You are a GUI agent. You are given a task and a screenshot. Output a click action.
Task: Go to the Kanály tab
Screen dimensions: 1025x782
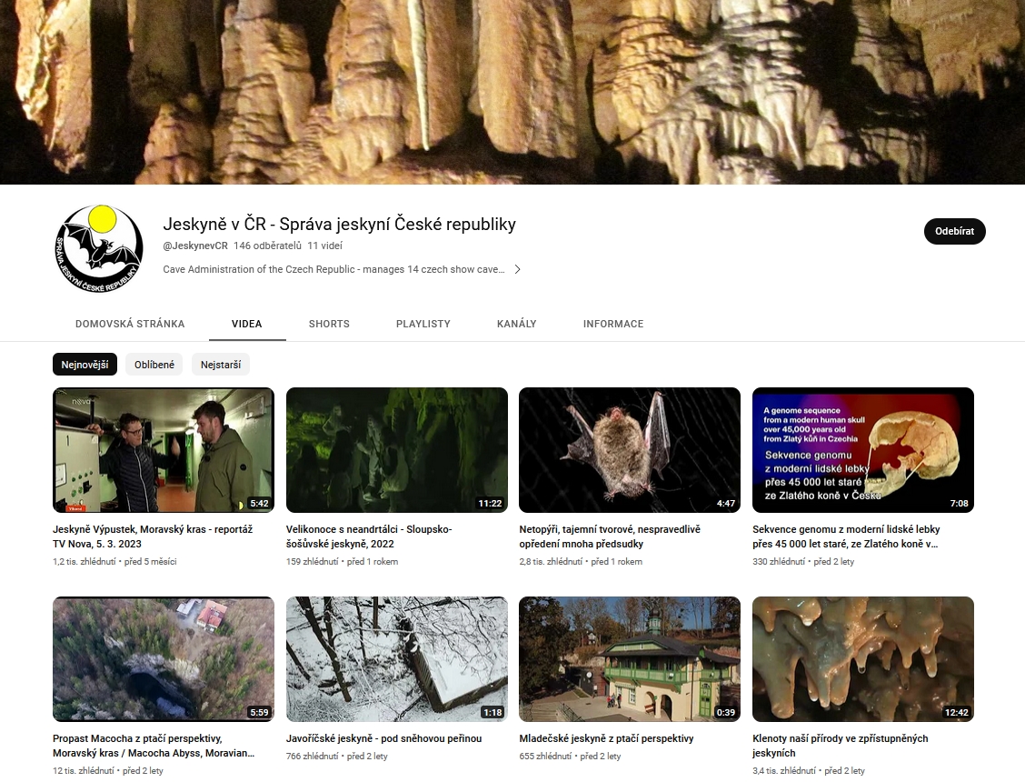pyautogui.click(x=516, y=324)
